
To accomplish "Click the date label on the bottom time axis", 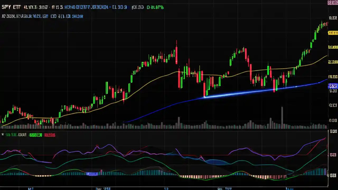I will 103,189.
